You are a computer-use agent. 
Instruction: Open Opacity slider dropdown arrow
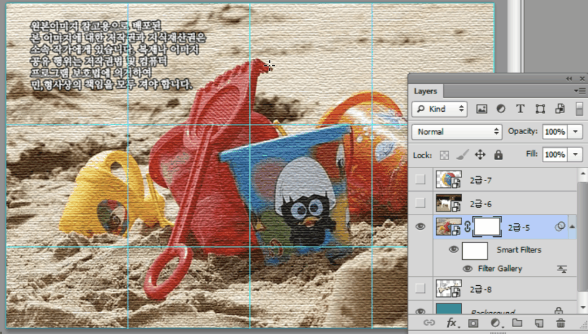[575, 132]
